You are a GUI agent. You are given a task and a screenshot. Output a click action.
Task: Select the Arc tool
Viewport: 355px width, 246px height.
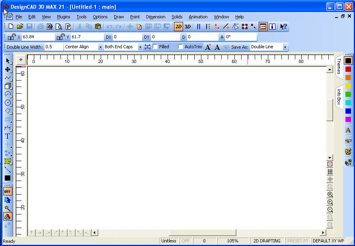(x=8, y=94)
